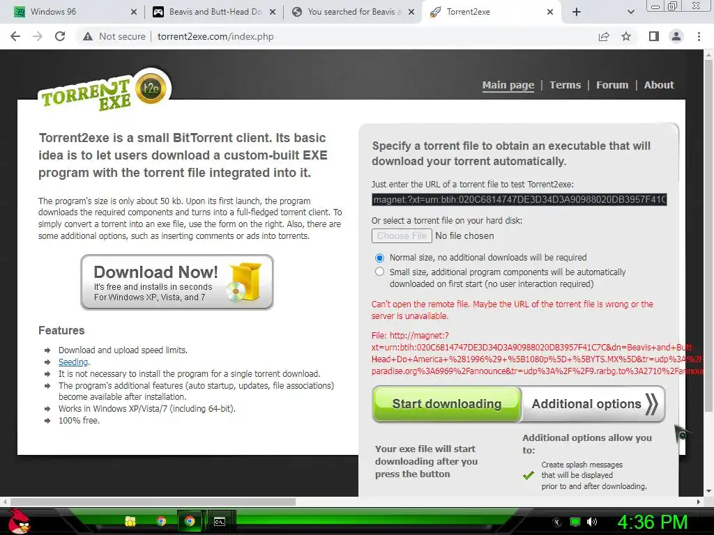The image size is (714, 535).
Task: Open the Angry Birds start button
Action: (18, 521)
